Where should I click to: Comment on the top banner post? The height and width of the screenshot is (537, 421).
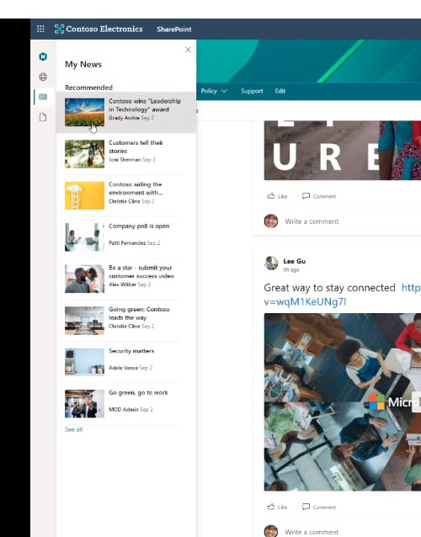coord(319,196)
